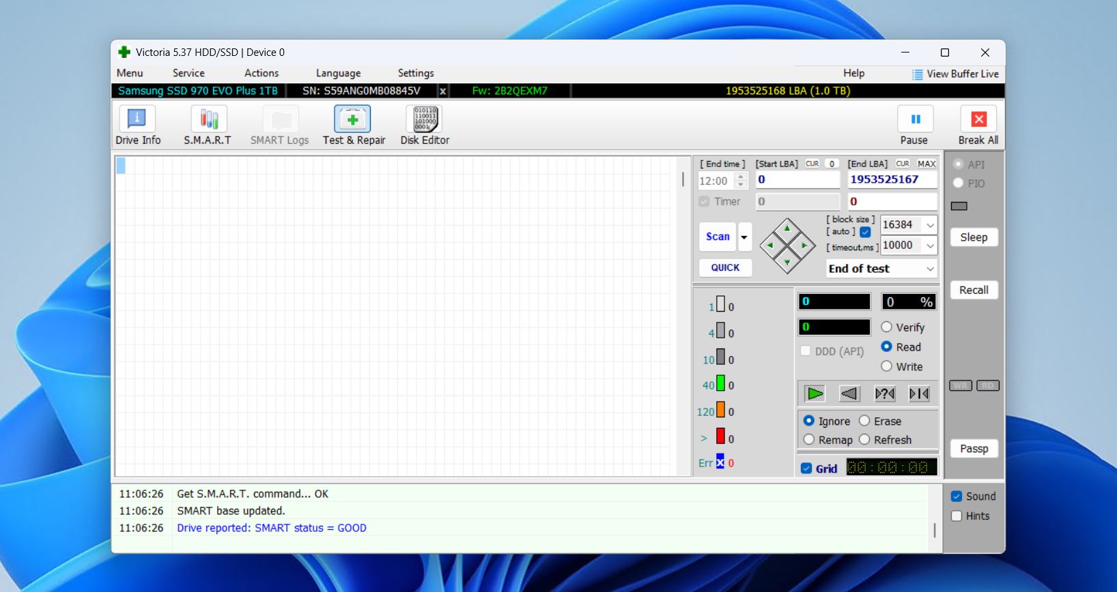This screenshot has width=1117, height=592.
Task: Click the percent progress display
Action: tap(909, 302)
